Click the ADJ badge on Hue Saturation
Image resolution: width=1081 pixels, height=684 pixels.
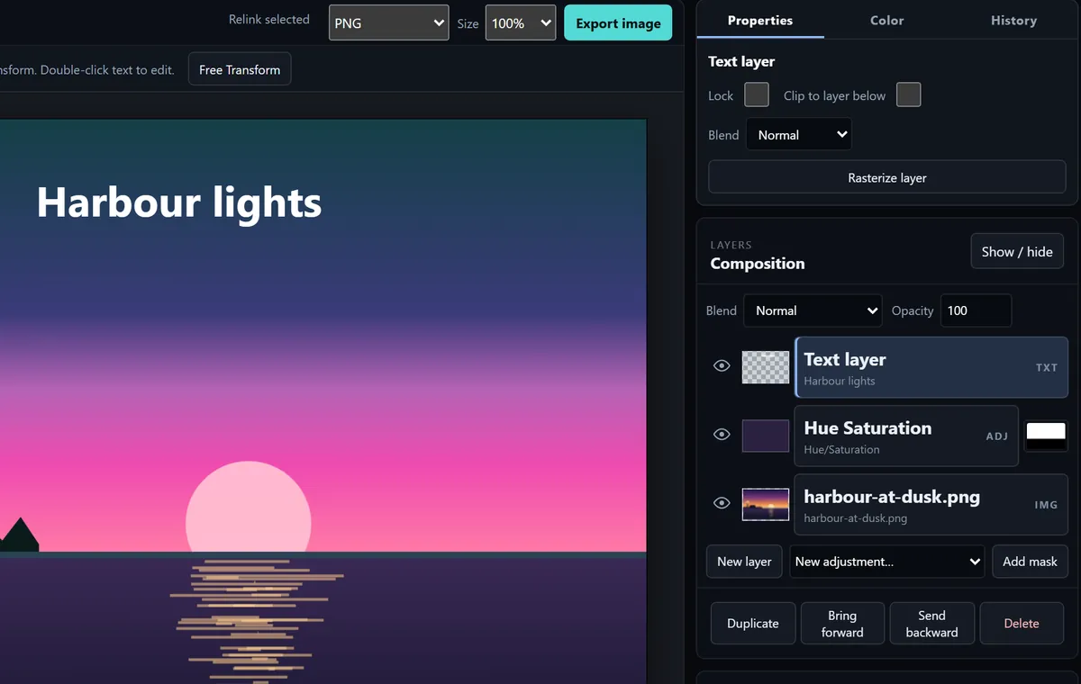996,436
